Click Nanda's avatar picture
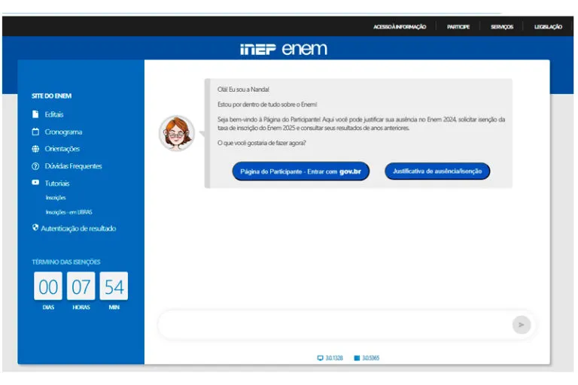Viewport: 578px width, 385px height. pos(177,134)
